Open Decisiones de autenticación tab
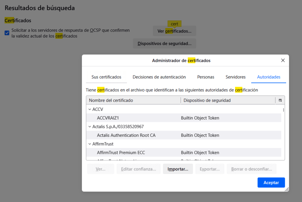The width and height of the screenshot is (302, 202). point(159,77)
